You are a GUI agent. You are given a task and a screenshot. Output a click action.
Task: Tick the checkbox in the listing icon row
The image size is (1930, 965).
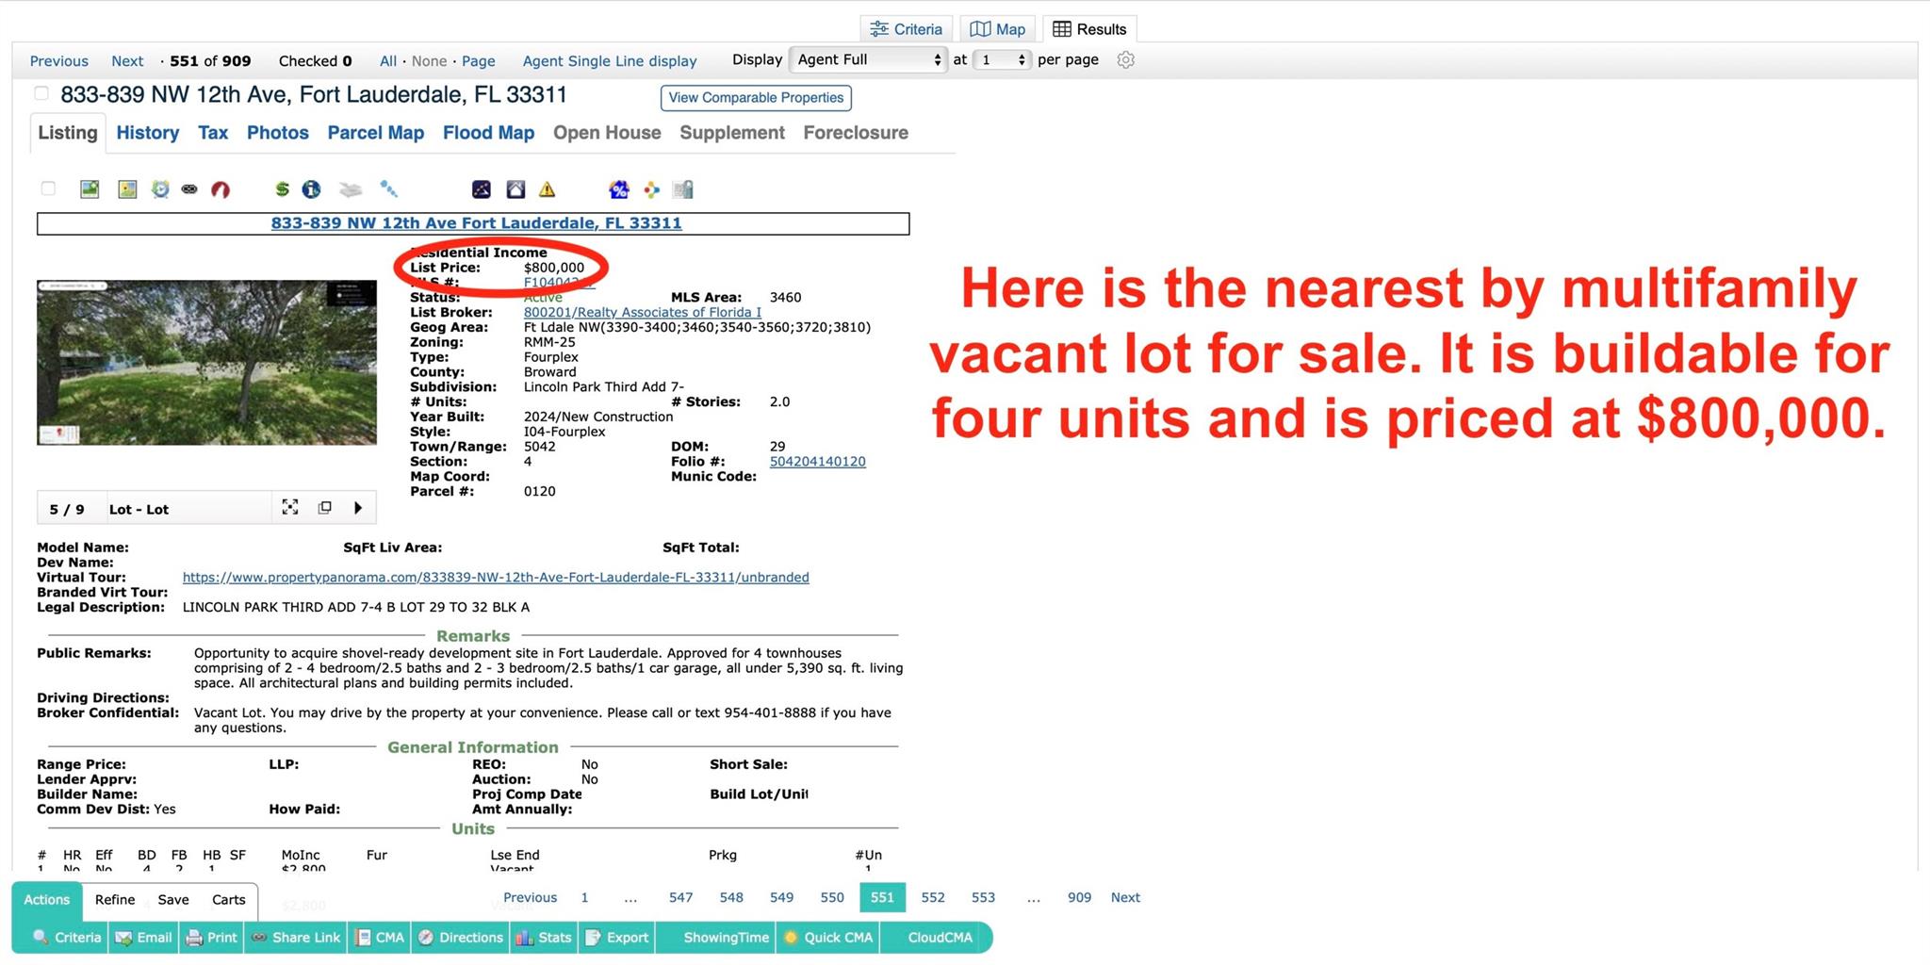click(x=48, y=189)
